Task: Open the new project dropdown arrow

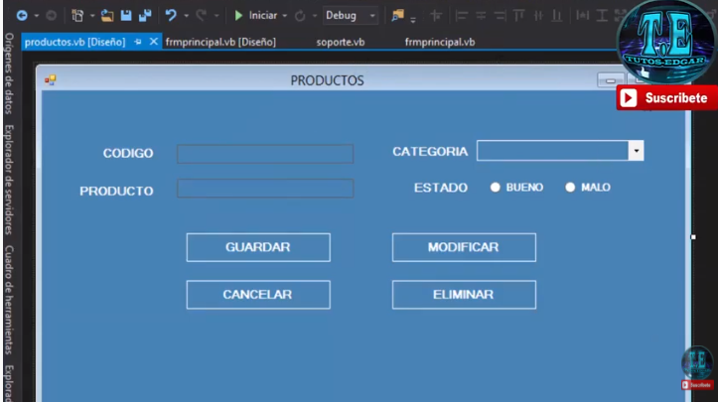Action: 92,16
